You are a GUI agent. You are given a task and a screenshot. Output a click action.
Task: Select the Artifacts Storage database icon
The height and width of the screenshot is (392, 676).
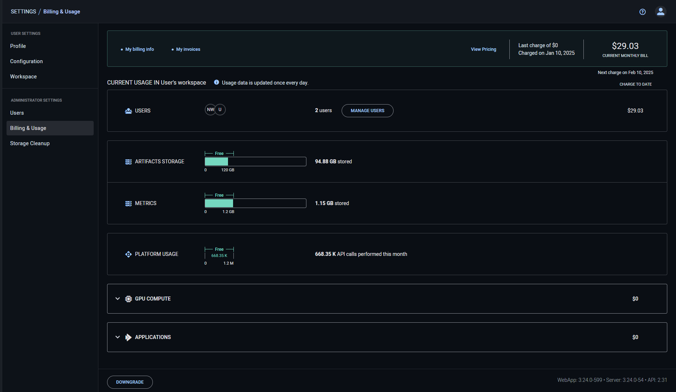click(x=128, y=162)
